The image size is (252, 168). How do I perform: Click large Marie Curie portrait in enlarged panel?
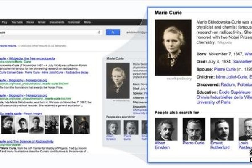click(x=173, y=48)
